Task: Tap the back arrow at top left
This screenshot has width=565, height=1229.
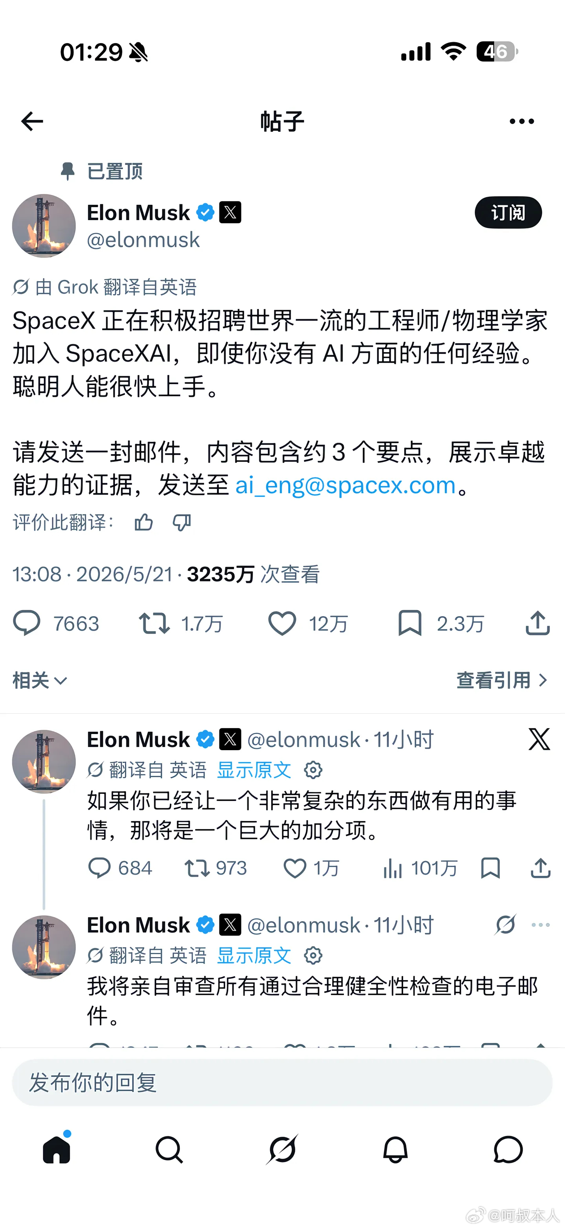Action: pyautogui.click(x=33, y=121)
